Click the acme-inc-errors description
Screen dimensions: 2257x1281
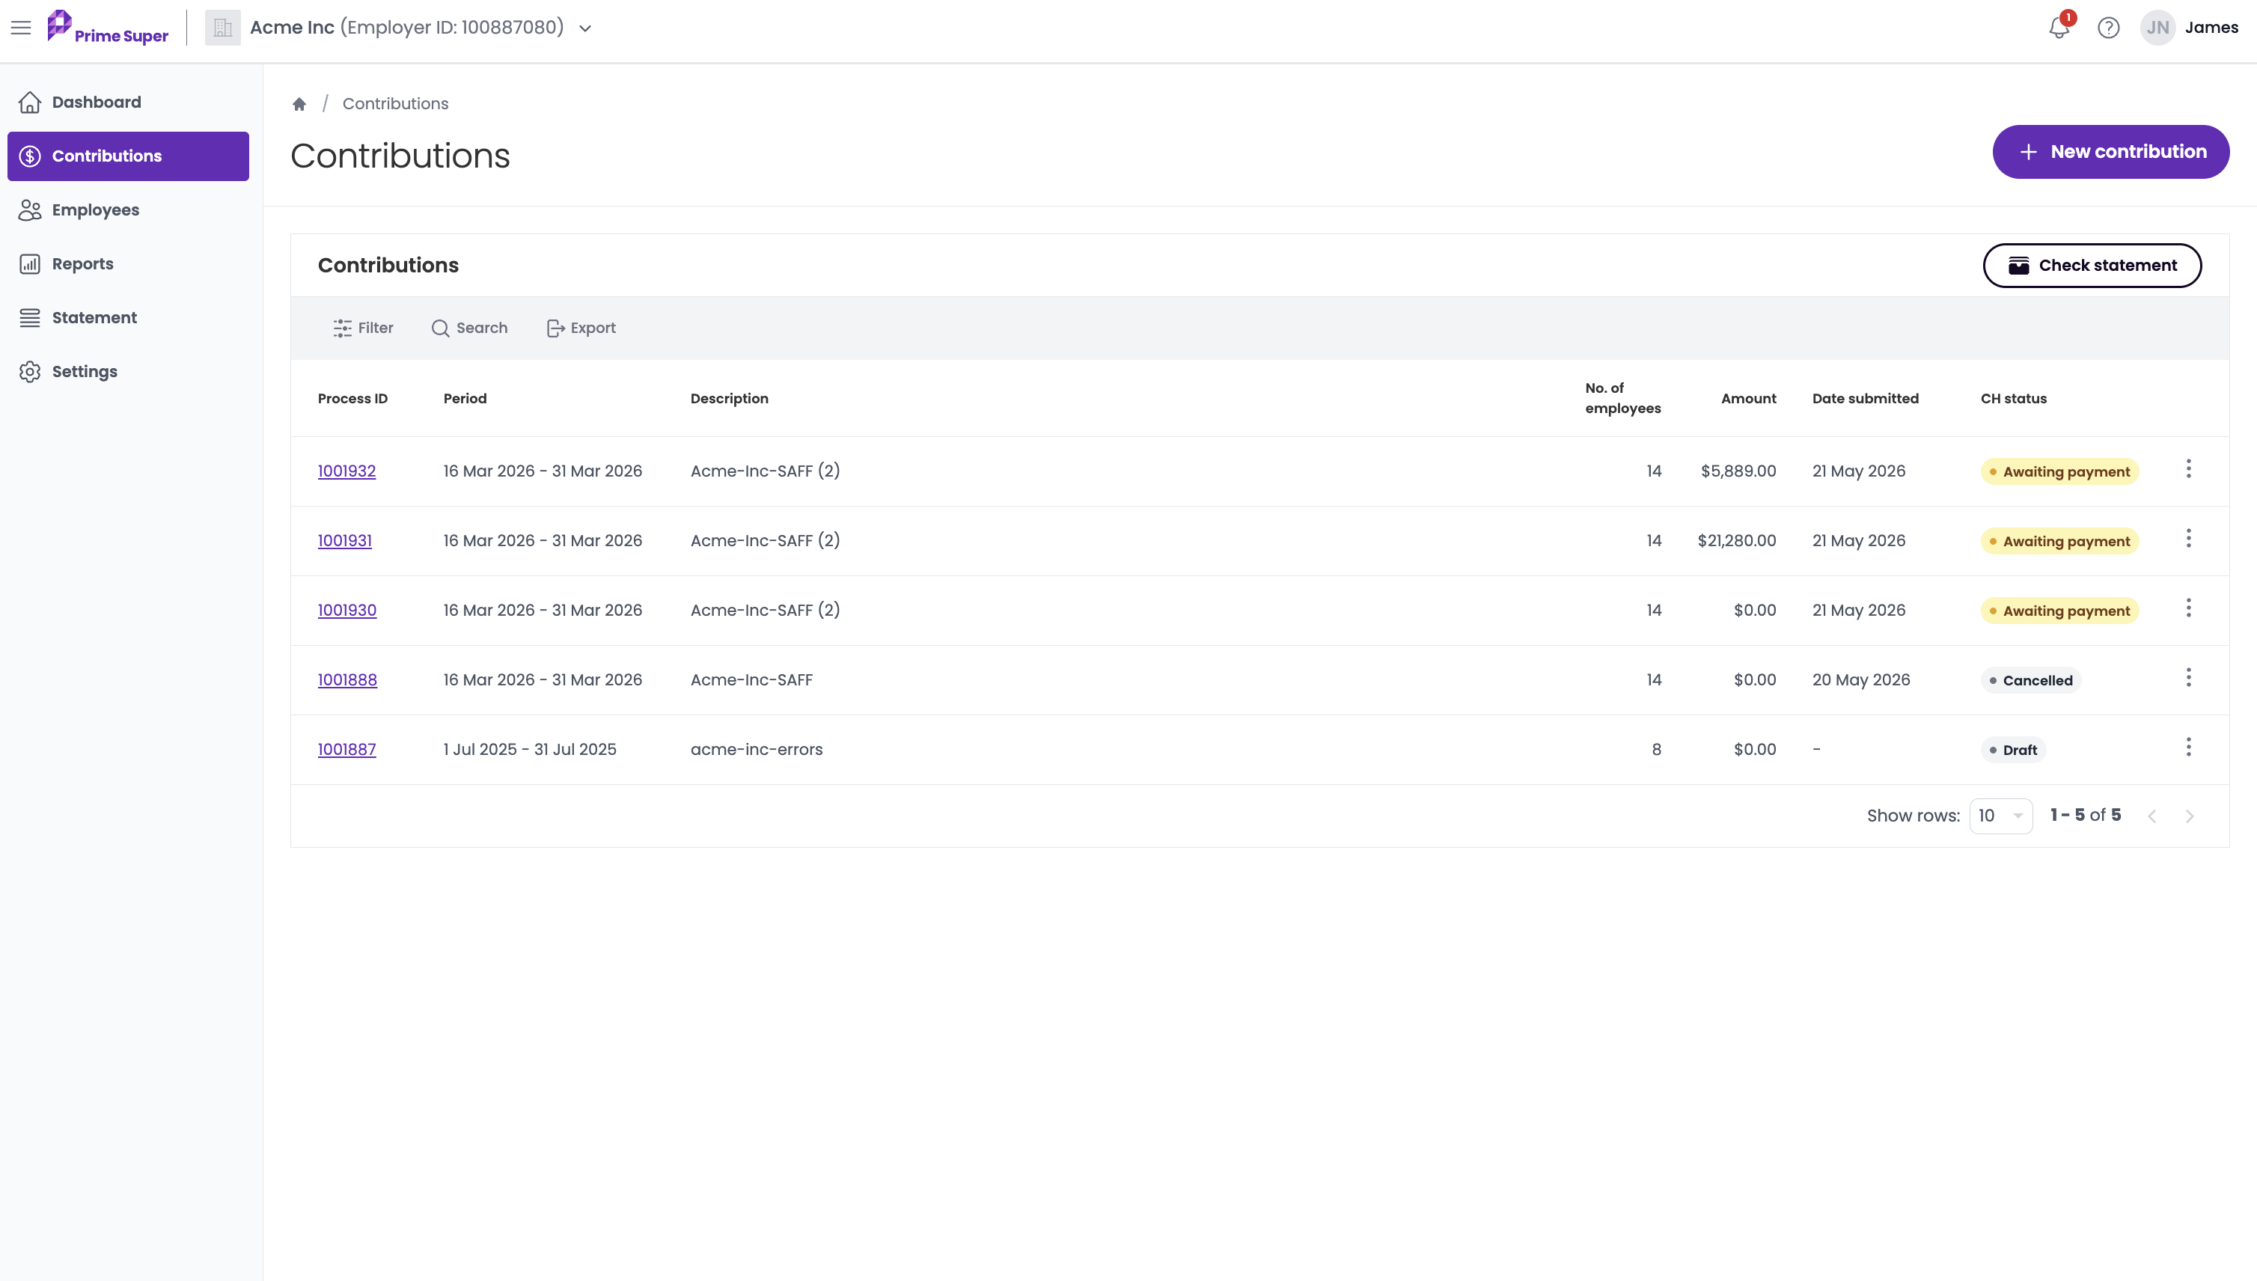coord(757,749)
